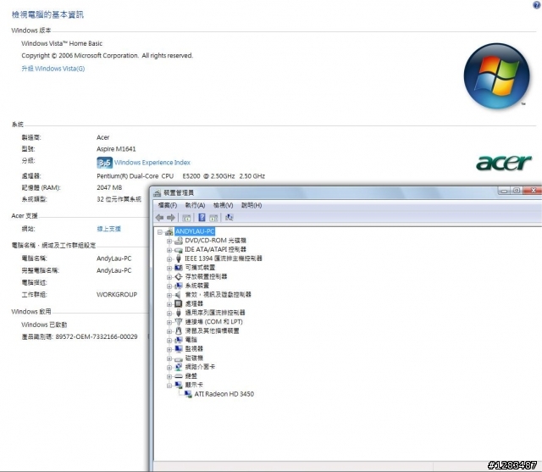The width and height of the screenshot is (542, 472).
Task: Select the 監視器 tree label
Action: coord(194,349)
